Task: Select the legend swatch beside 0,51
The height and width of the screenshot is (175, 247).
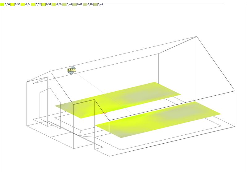Action: coord(44,4)
